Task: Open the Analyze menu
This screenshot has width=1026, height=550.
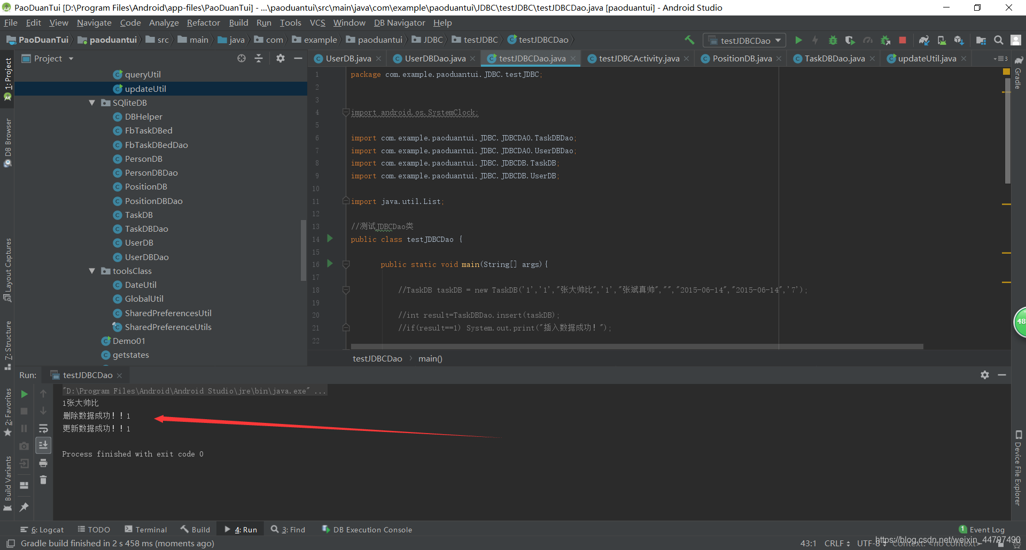Action: (164, 22)
